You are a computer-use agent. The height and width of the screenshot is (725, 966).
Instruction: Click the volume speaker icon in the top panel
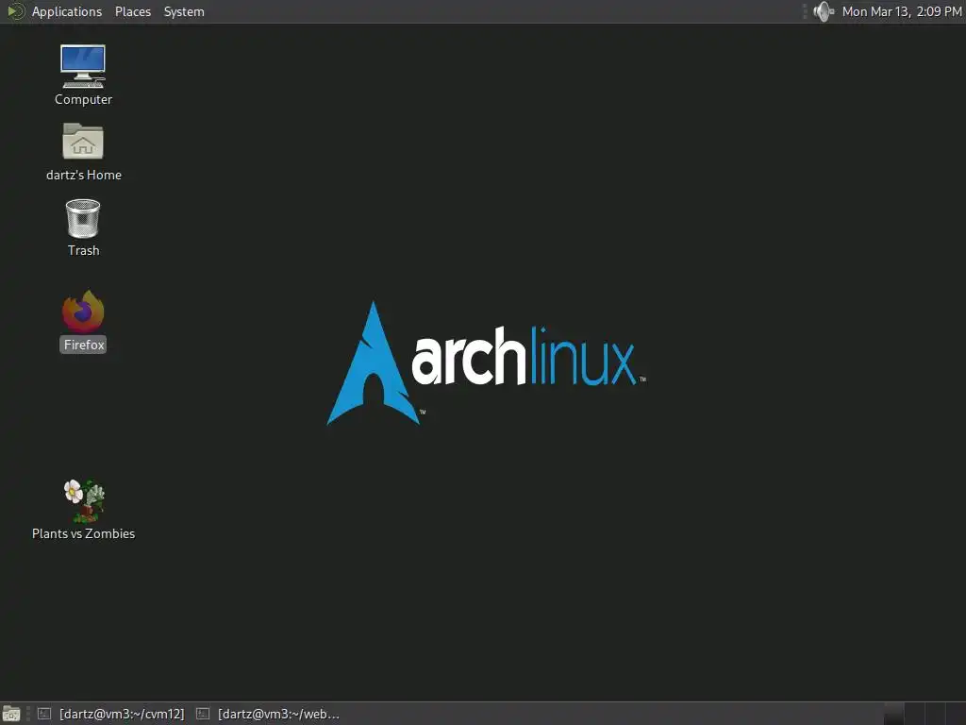823,11
